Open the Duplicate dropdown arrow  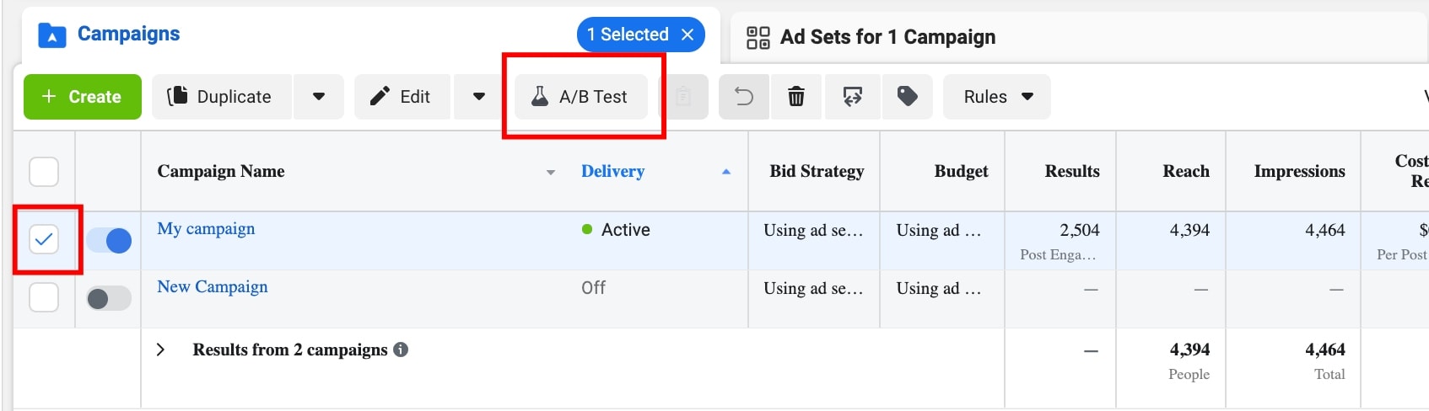point(319,97)
